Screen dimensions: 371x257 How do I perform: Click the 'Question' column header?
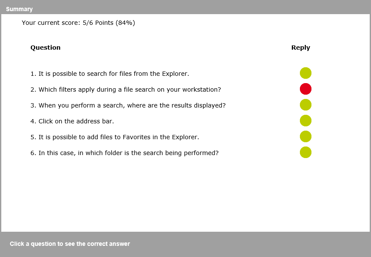tap(45, 48)
